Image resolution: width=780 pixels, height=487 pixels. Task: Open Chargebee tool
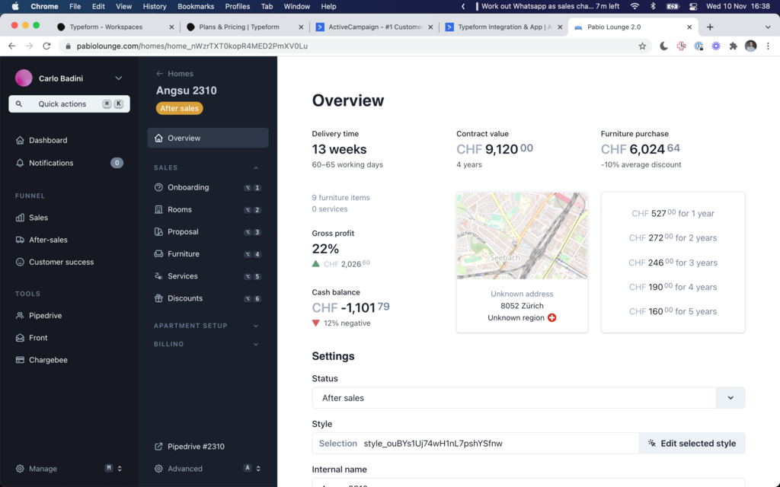42,360
